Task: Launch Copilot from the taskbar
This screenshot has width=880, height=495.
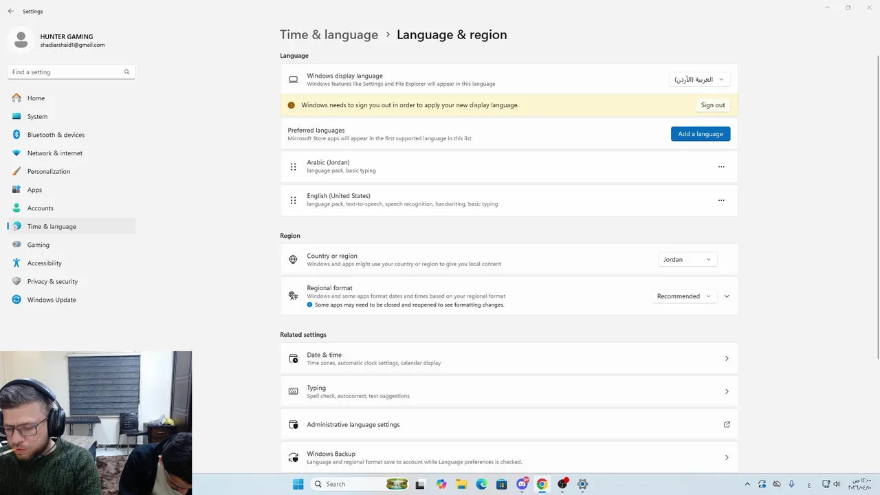Action: [x=441, y=484]
